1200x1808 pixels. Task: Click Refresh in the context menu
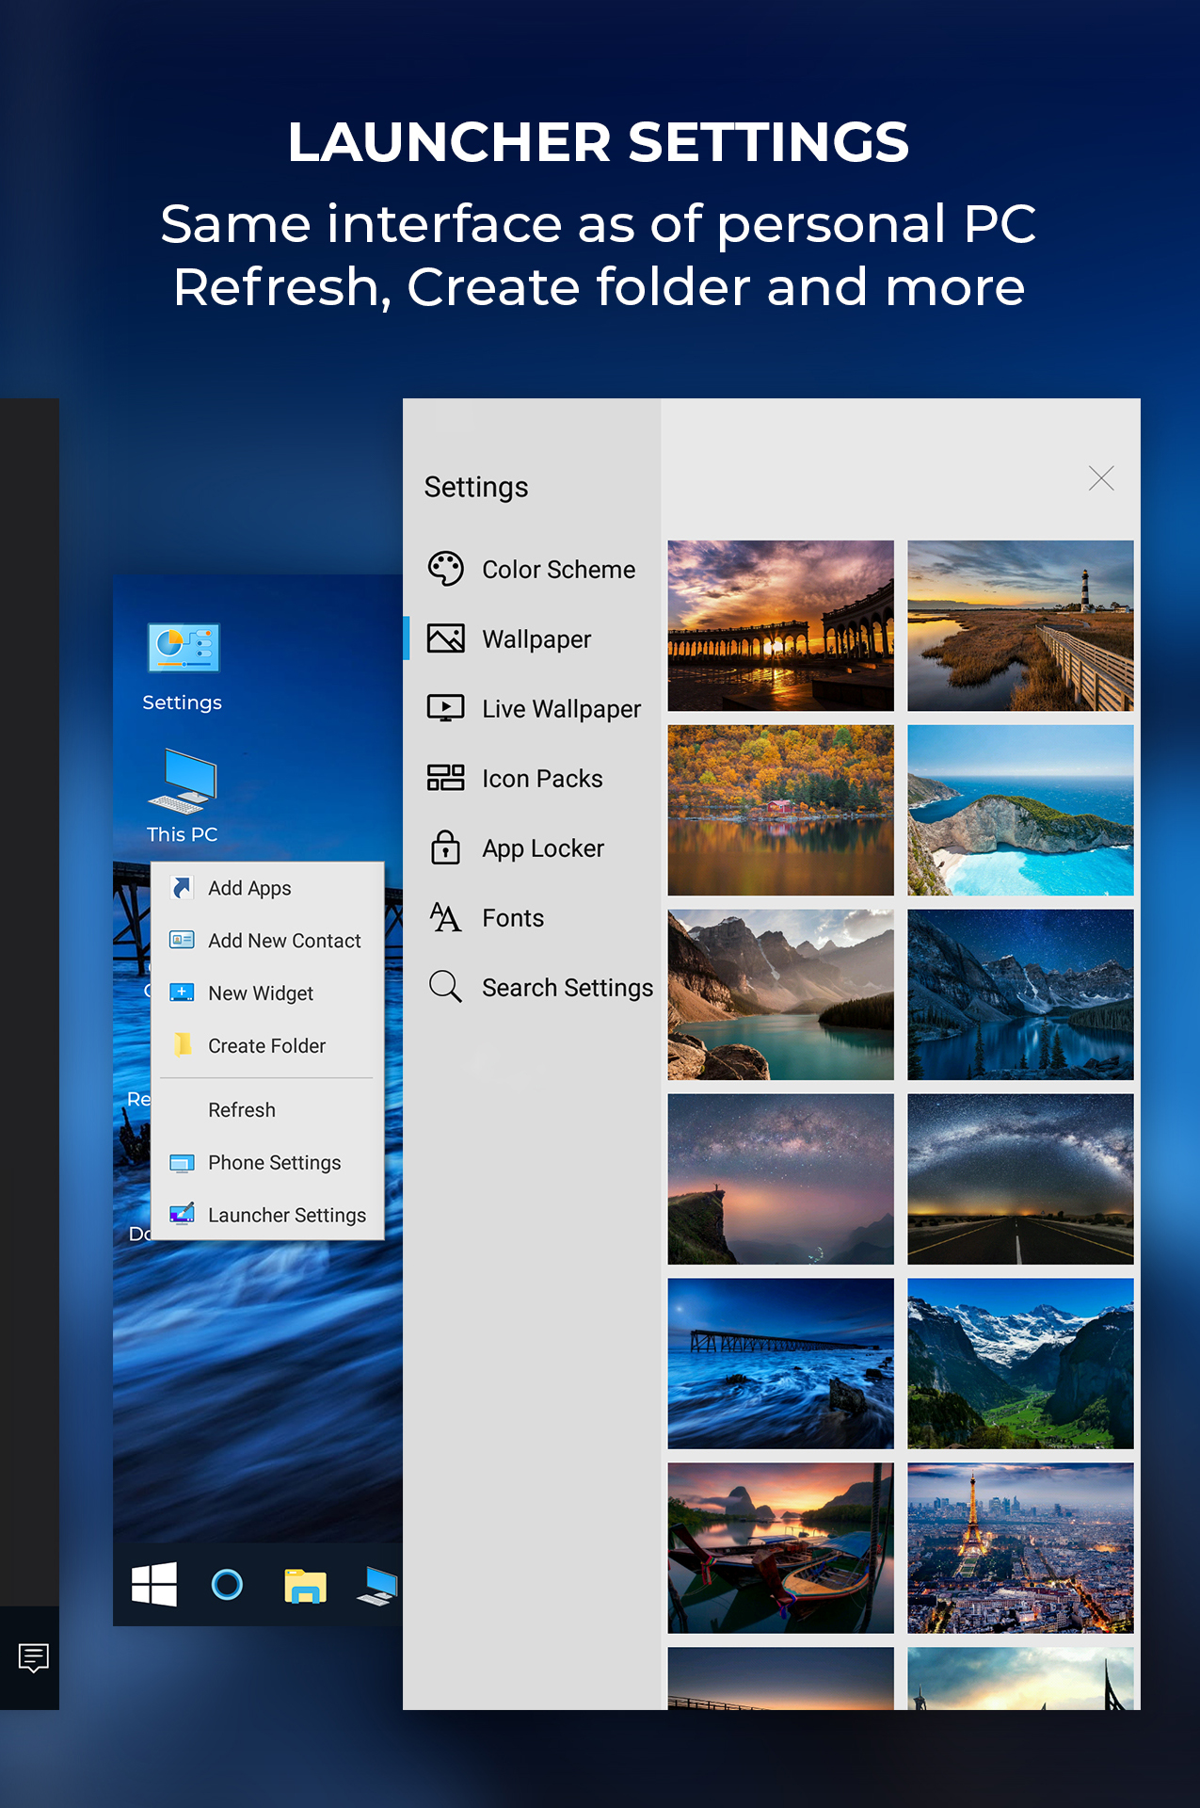coord(242,1110)
